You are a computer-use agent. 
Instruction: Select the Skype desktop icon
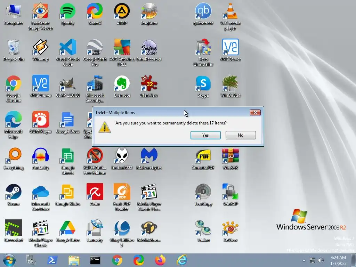point(203,86)
